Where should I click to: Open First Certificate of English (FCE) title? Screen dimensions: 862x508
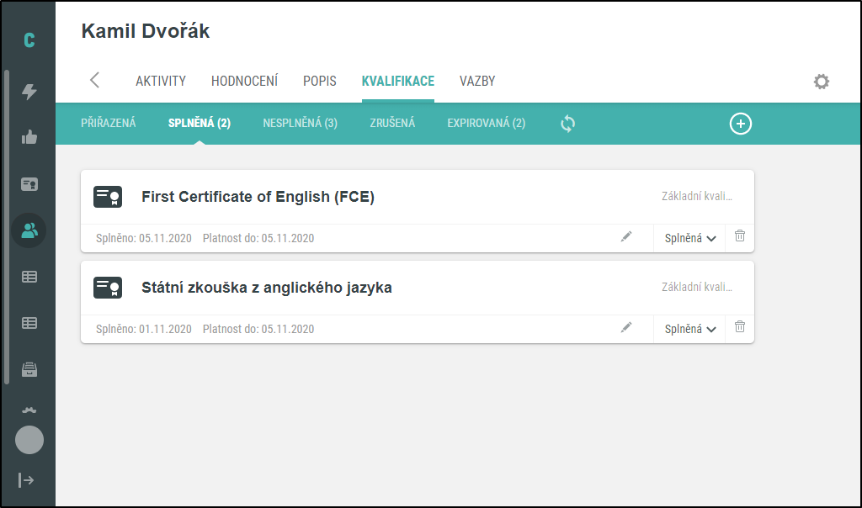pyautogui.click(x=258, y=197)
